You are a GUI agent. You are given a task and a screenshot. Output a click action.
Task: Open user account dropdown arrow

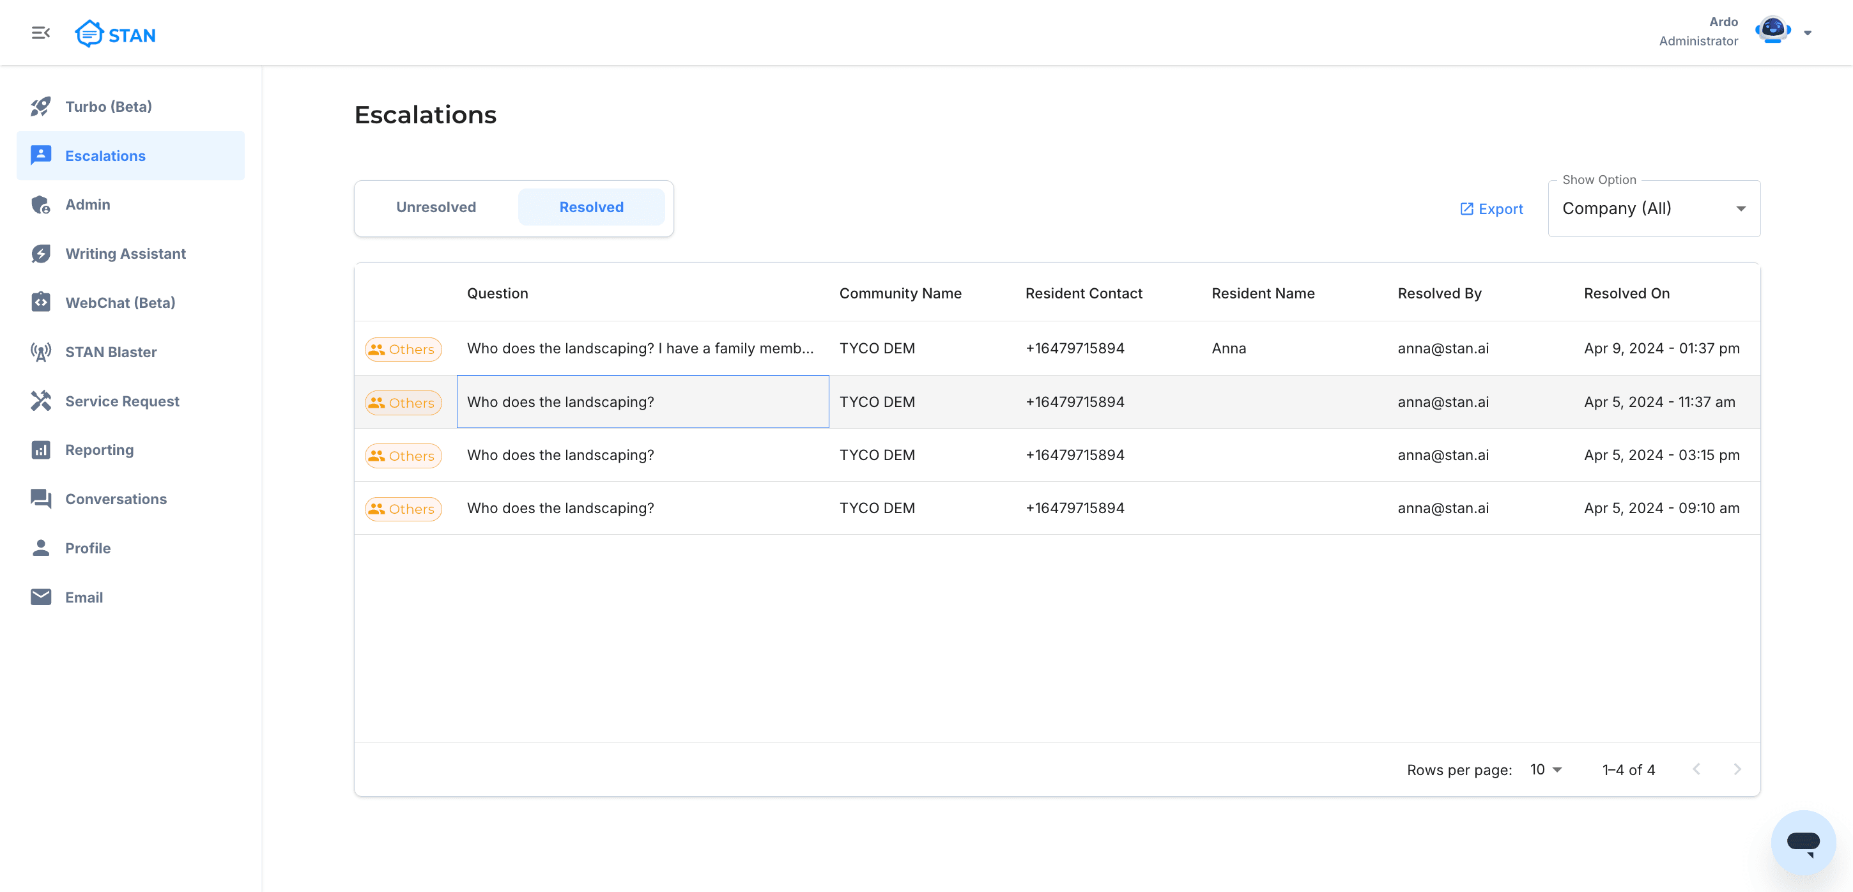1807,33
